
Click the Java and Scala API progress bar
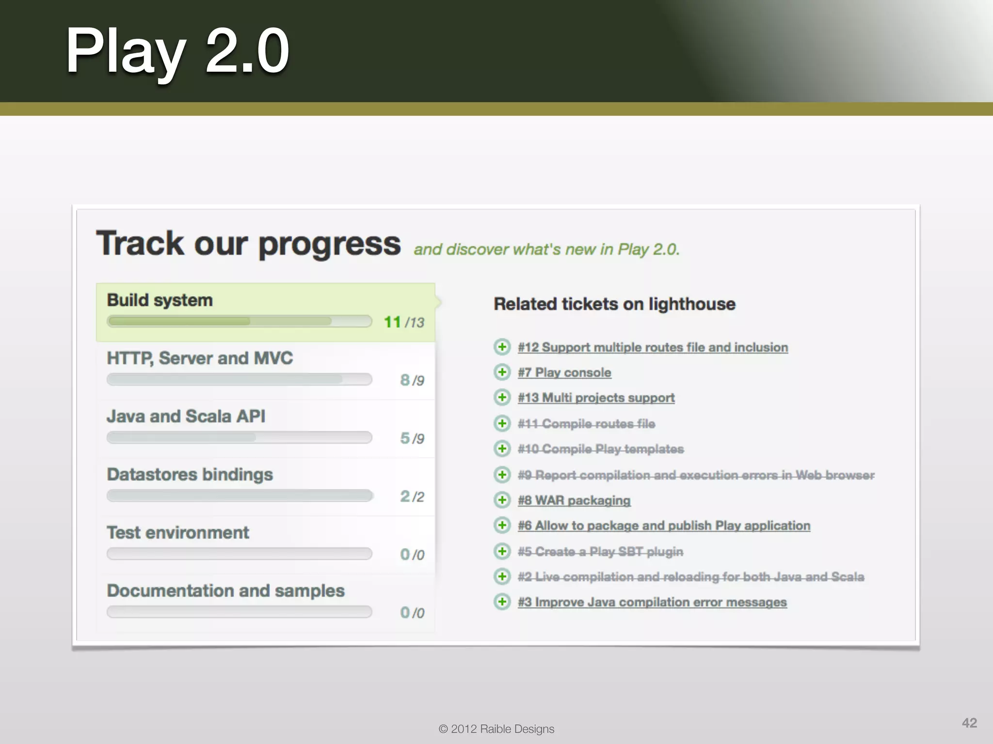(x=239, y=437)
